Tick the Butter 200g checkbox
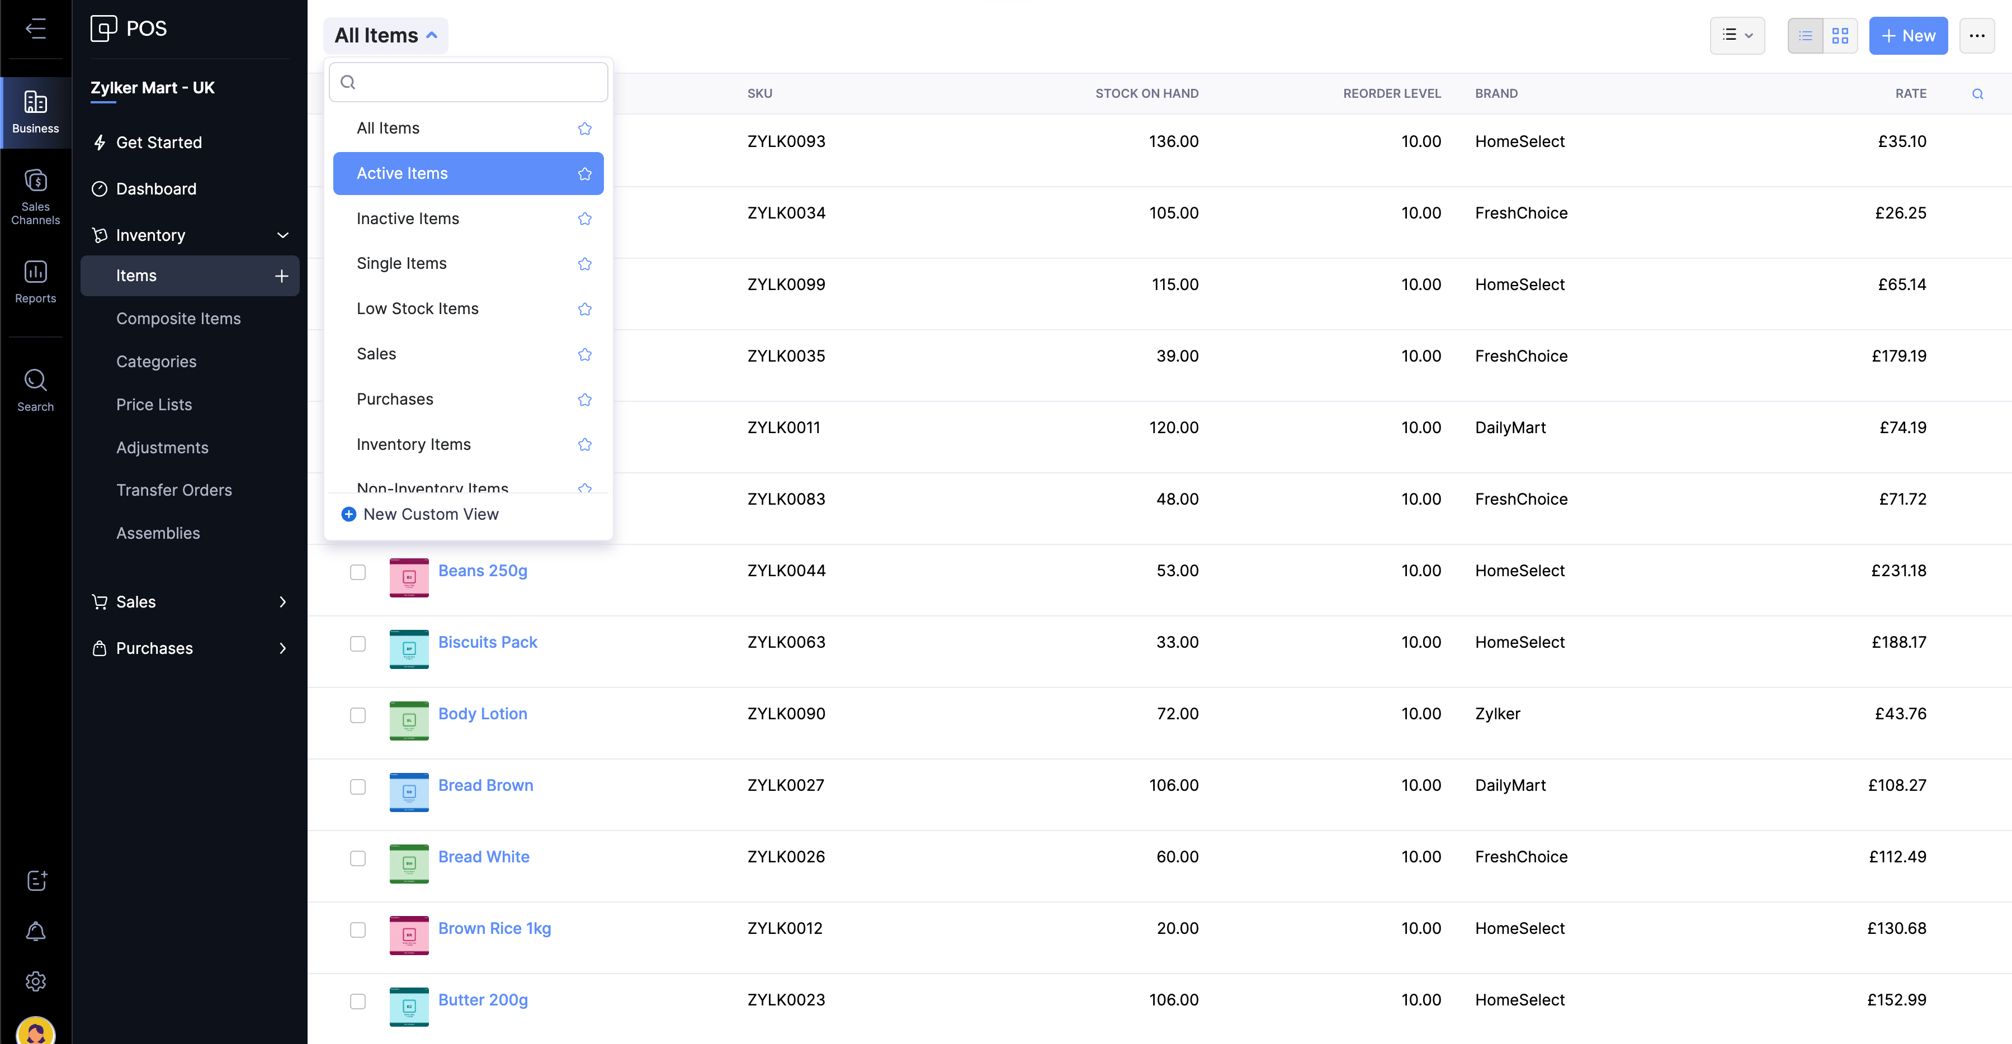This screenshot has width=2012, height=1044. pos(358,1001)
